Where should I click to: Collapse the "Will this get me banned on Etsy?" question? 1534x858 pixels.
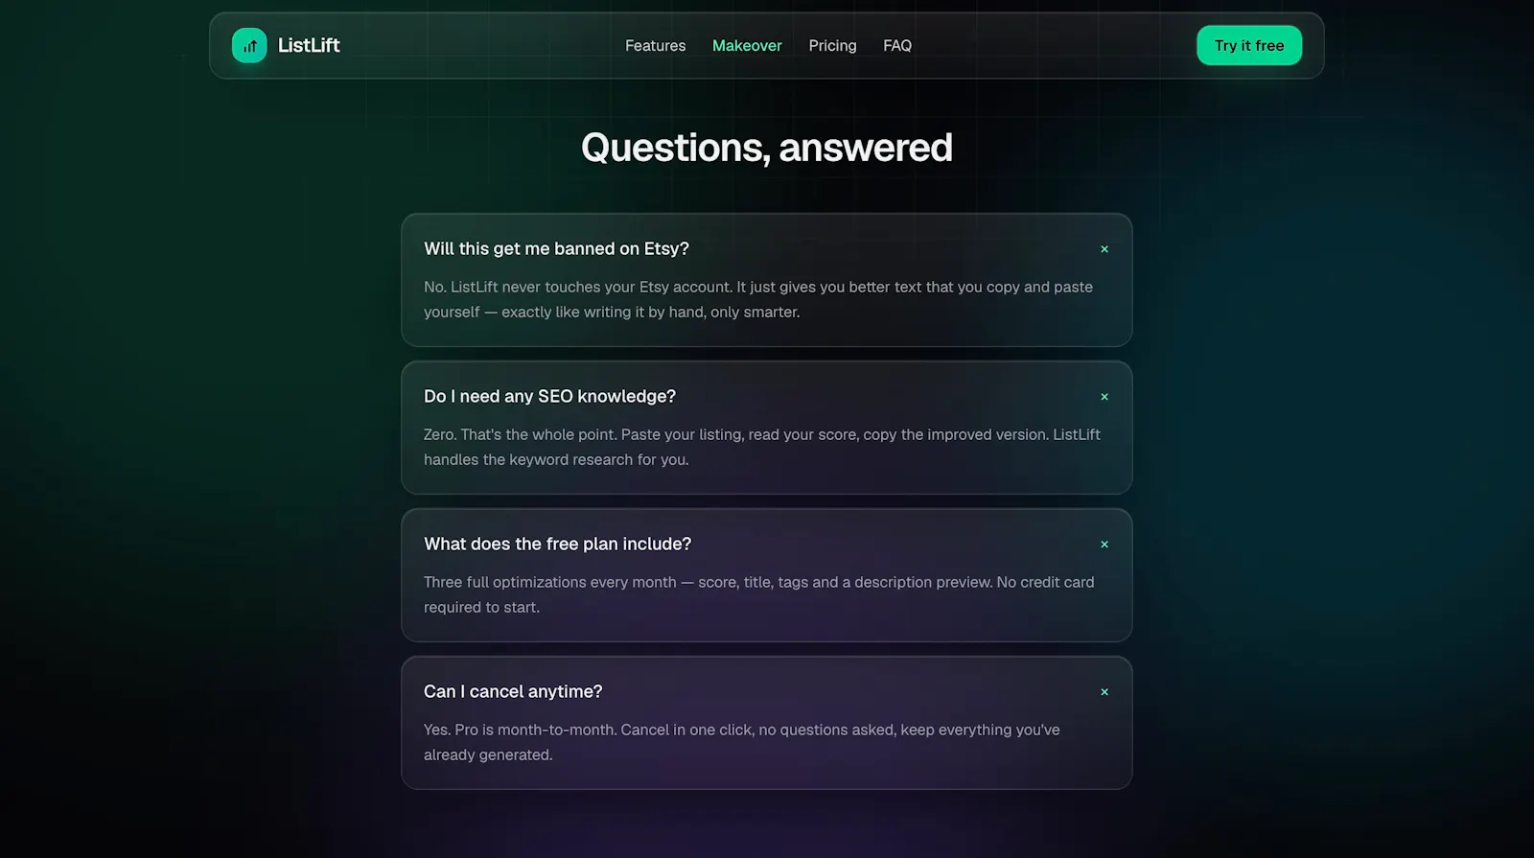(x=766, y=248)
